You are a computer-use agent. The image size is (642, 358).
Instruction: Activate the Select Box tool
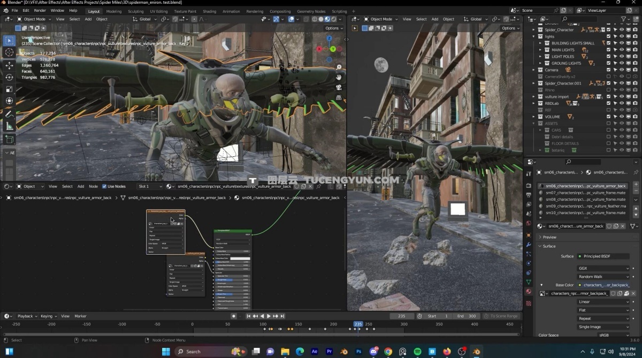tap(9, 40)
